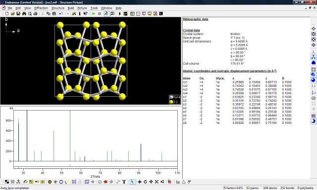Select the s8 atom row
The image size is (317, 190).
(237, 123)
